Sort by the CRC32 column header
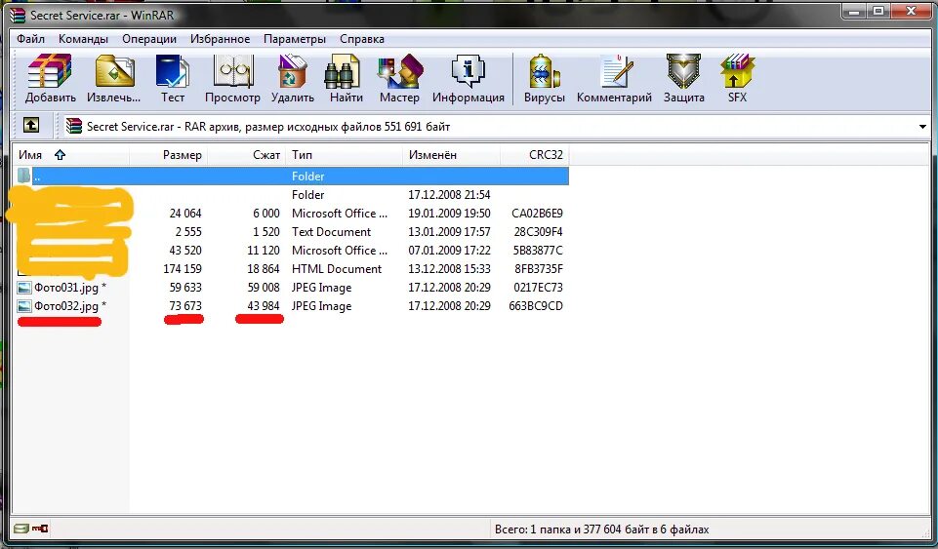Image resolution: width=938 pixels, height=549 pixels. coord(535,155)
